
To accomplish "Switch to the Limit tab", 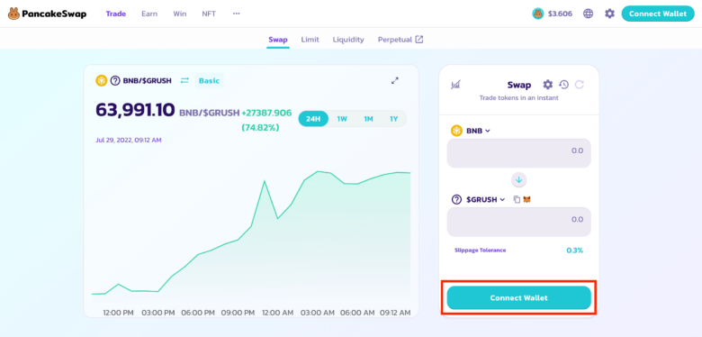I will (x=310, y=40).
